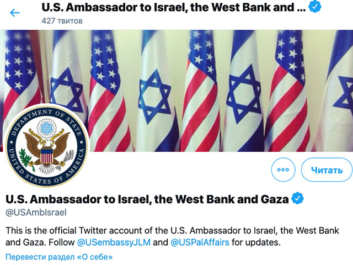Go back using the blue arrow
This screenshot has width=353, height=265.
(15, 13)
